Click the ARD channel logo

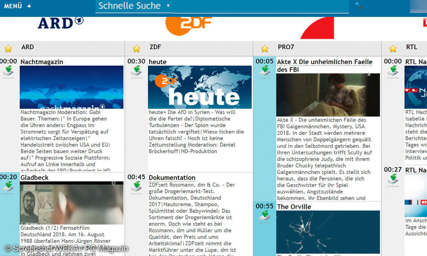click(x=60, y=23)
